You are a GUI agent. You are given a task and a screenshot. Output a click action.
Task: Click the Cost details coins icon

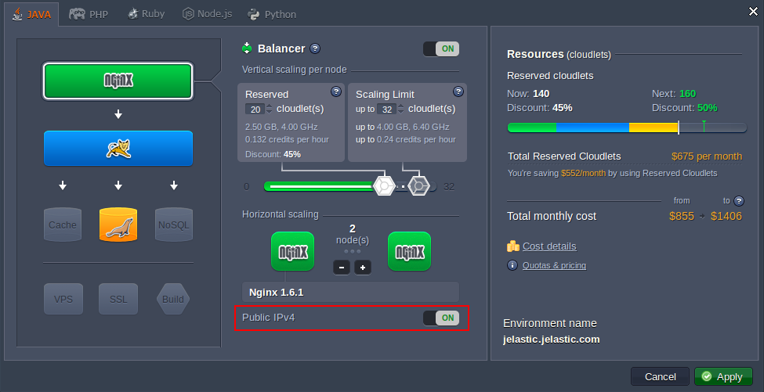[513, 246]
